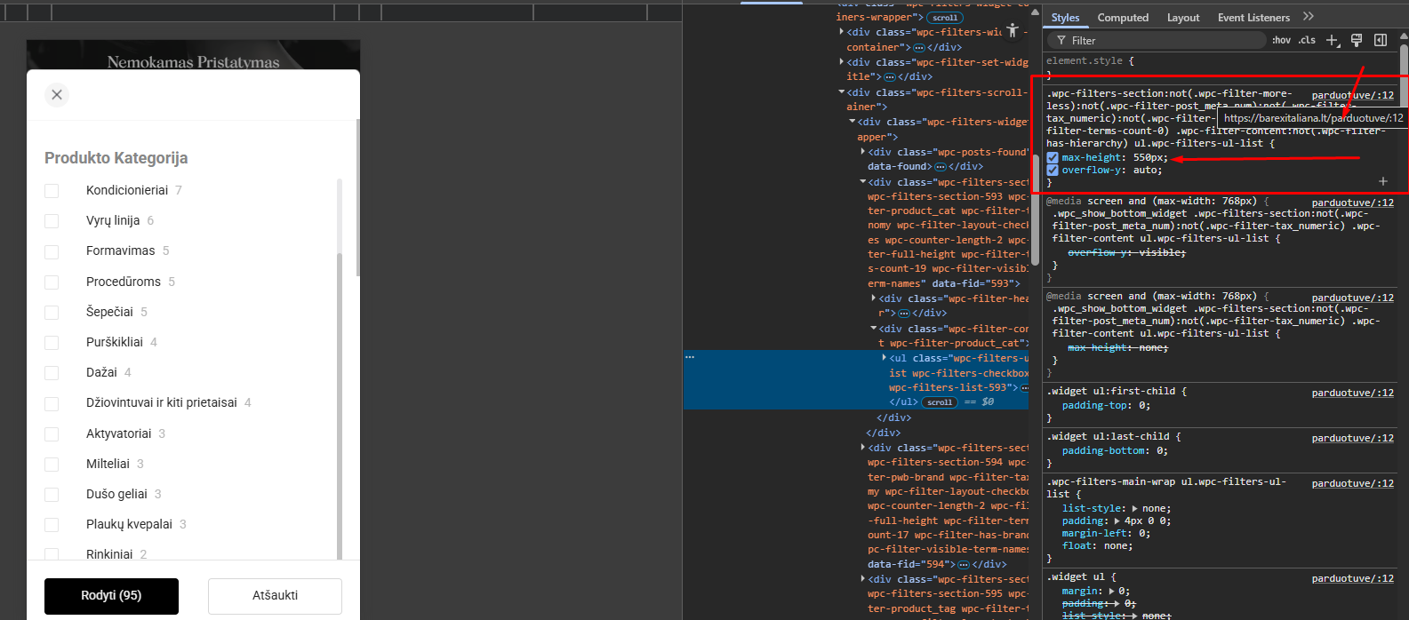Viewport: 1409px width, 620px height.
Task: Expand the wpc-filters-section-595 div node
Action: pos(863,579)
